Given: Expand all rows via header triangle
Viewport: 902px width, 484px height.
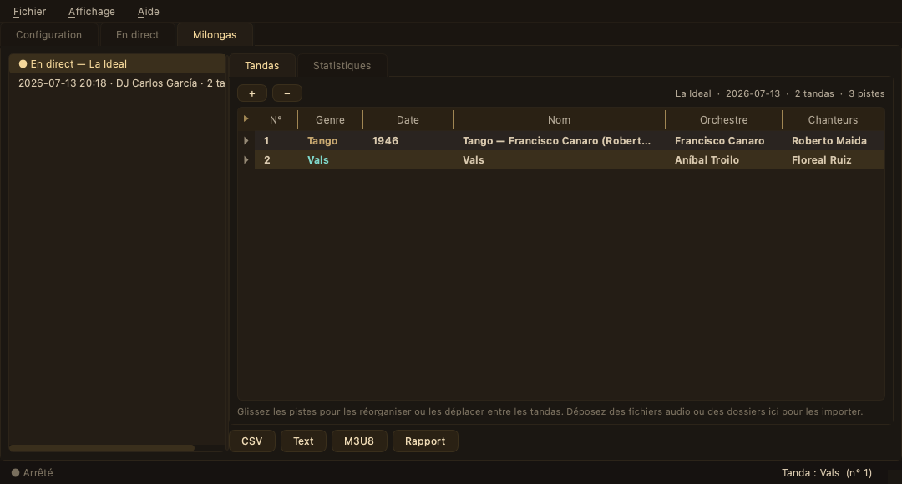Looking at the screenshot, I should point(246,119).
